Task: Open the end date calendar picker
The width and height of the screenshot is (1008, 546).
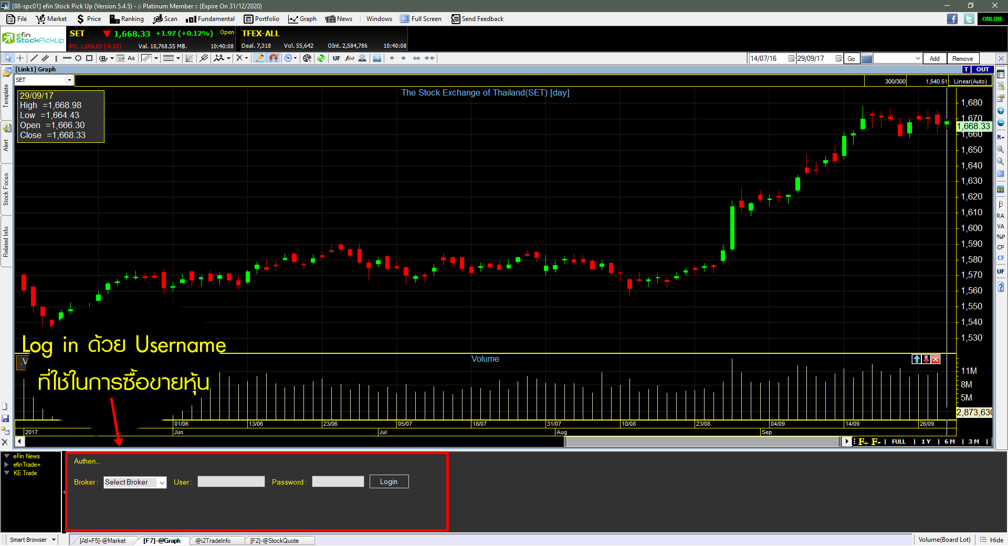Action: pyautogui.click(x=838, y=58)
